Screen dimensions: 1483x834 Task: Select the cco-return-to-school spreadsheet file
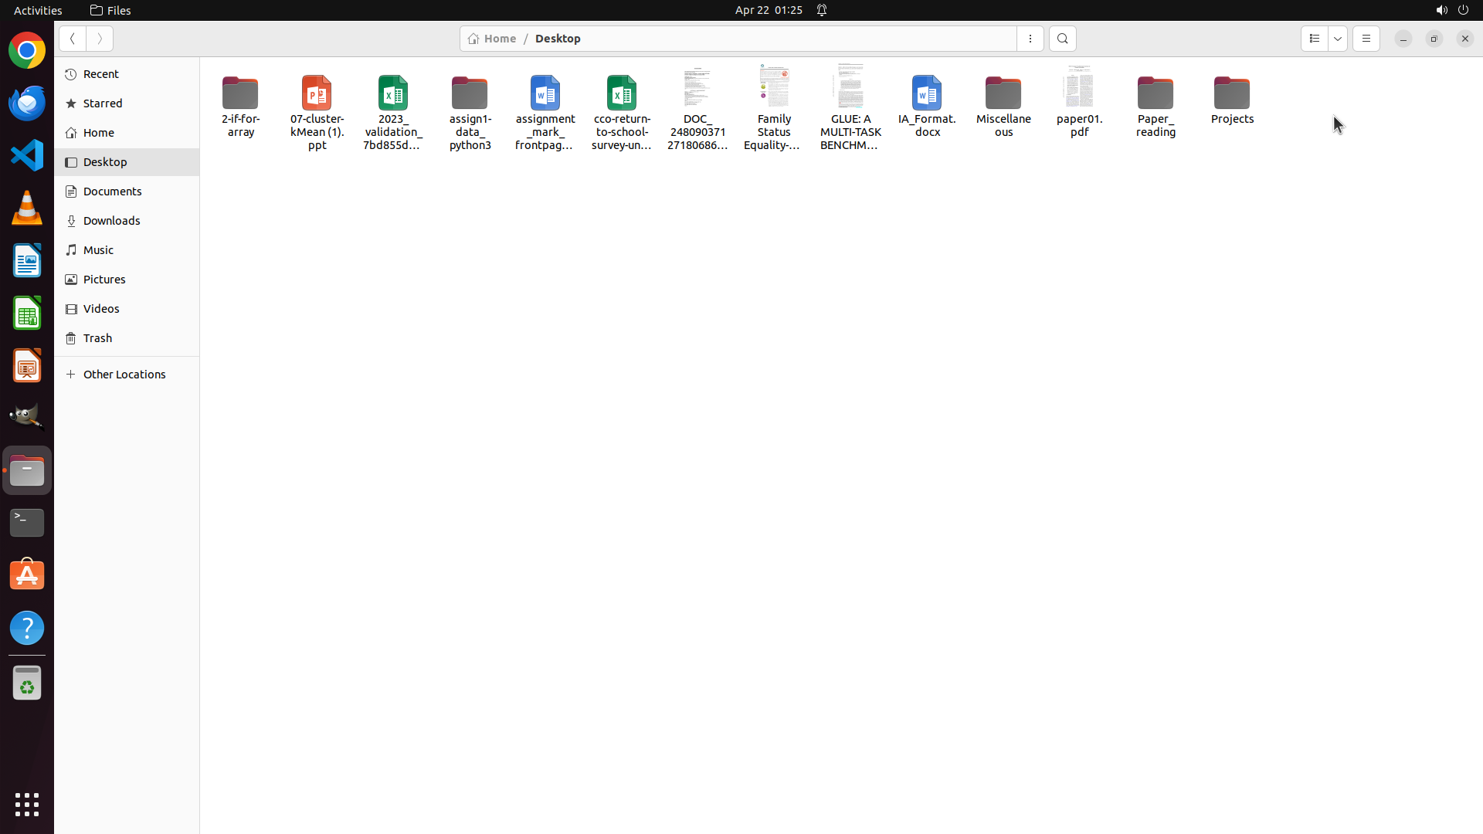click(x=622, y=94)
